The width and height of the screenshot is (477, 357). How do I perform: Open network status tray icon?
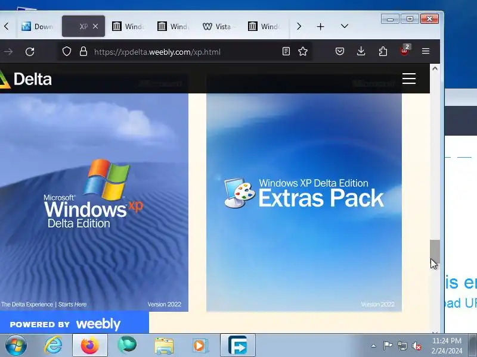tap(402, 346)
